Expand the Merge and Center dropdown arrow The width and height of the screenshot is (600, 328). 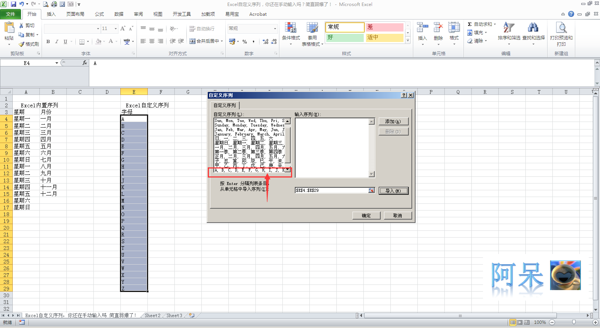(222, 41)
